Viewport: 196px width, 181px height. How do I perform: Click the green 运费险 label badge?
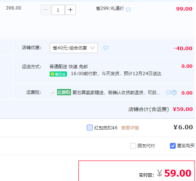click(x=64, y=92)
